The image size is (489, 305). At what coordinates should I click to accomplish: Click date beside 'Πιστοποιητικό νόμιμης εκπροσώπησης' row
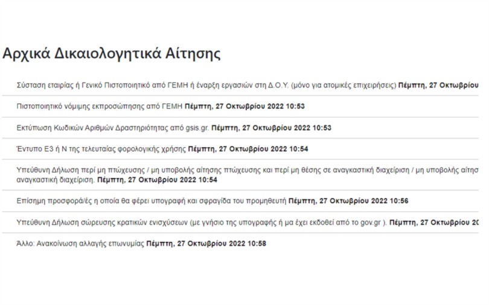coord(245,107)
